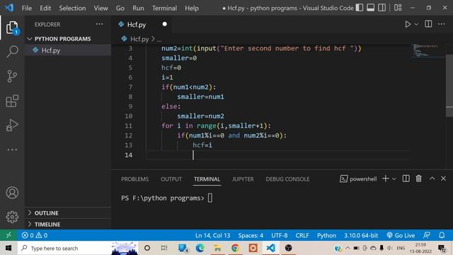This screenshot has height=255, width=453.
Task: Add a new terminal with plus icon
Action: click(385, 178)
